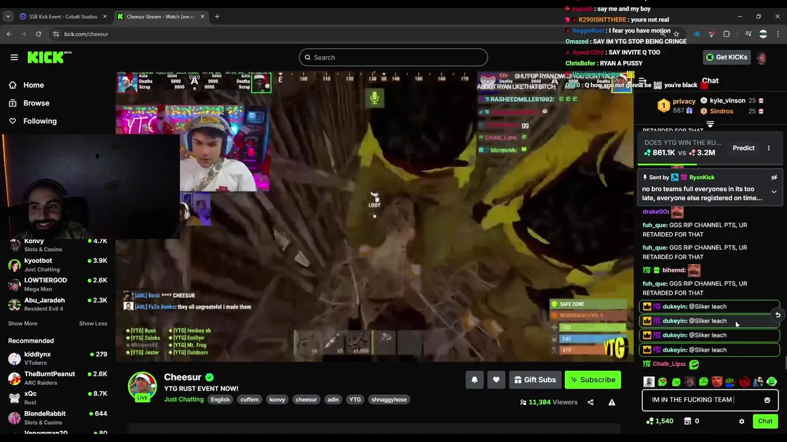The height and width of the screenshot is (442, 787).
Task: Open kyootbot channel in sidebar
Action: [x=57, y=265]
